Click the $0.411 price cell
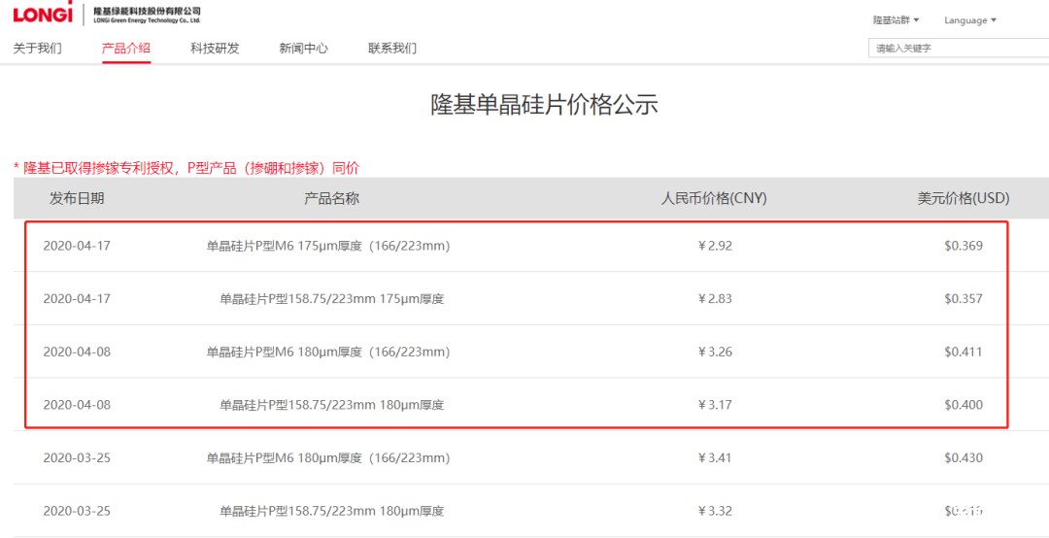This screenshot has width=1049, height=538. point(964,352)
